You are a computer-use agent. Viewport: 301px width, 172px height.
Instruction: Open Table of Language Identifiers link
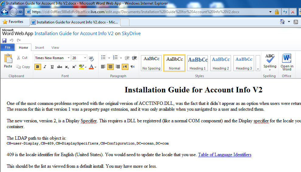tap(225, 155)
